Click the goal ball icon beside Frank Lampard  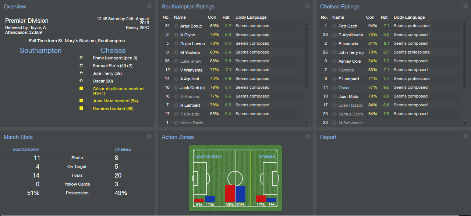81,58
